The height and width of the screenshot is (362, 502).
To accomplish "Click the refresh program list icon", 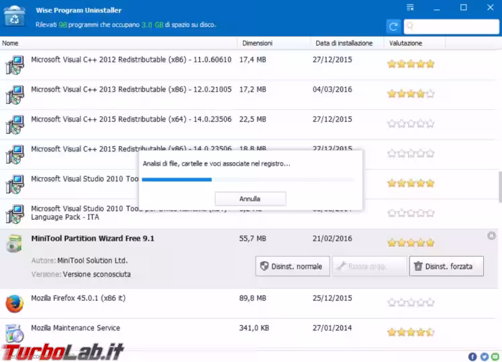I will [393, 26].
